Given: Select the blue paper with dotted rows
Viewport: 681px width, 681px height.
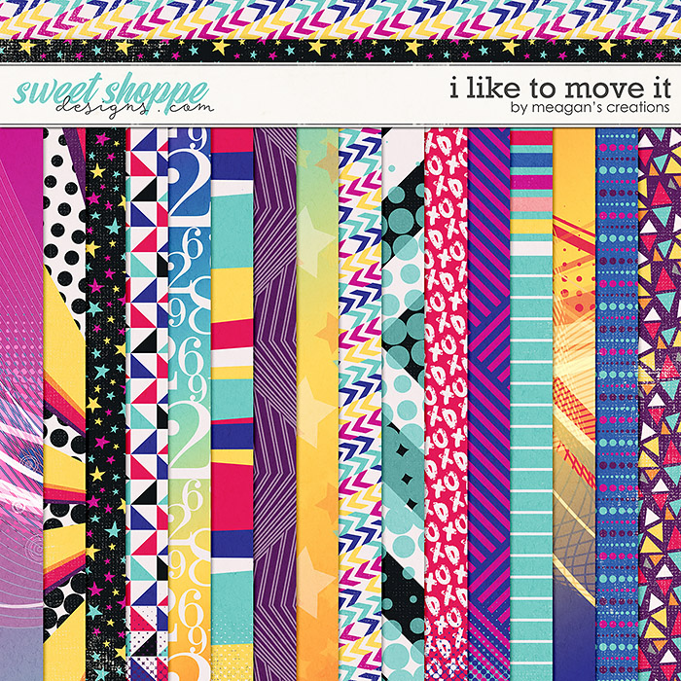Looking at the screenshot, I should coord(617,404).
